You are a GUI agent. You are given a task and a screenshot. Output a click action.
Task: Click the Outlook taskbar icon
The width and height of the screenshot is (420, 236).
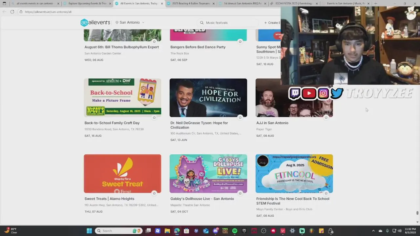(206, 231)
